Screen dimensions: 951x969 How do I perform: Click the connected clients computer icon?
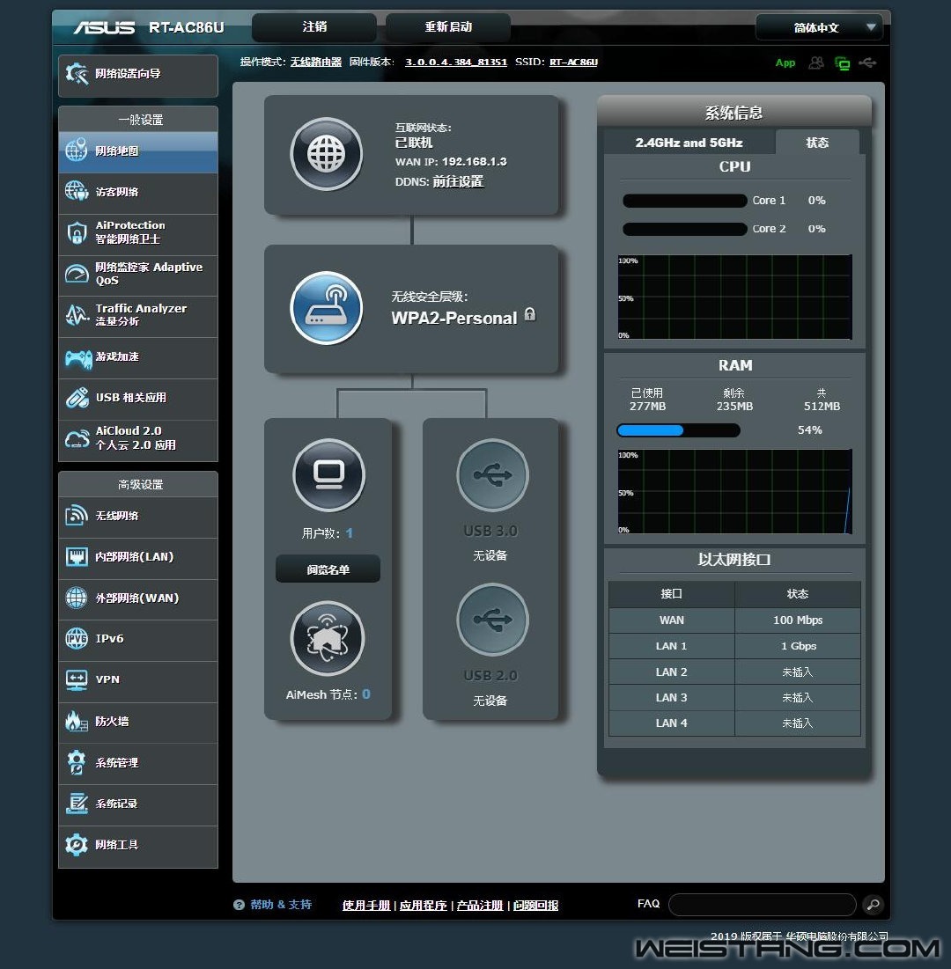(328, 475)
